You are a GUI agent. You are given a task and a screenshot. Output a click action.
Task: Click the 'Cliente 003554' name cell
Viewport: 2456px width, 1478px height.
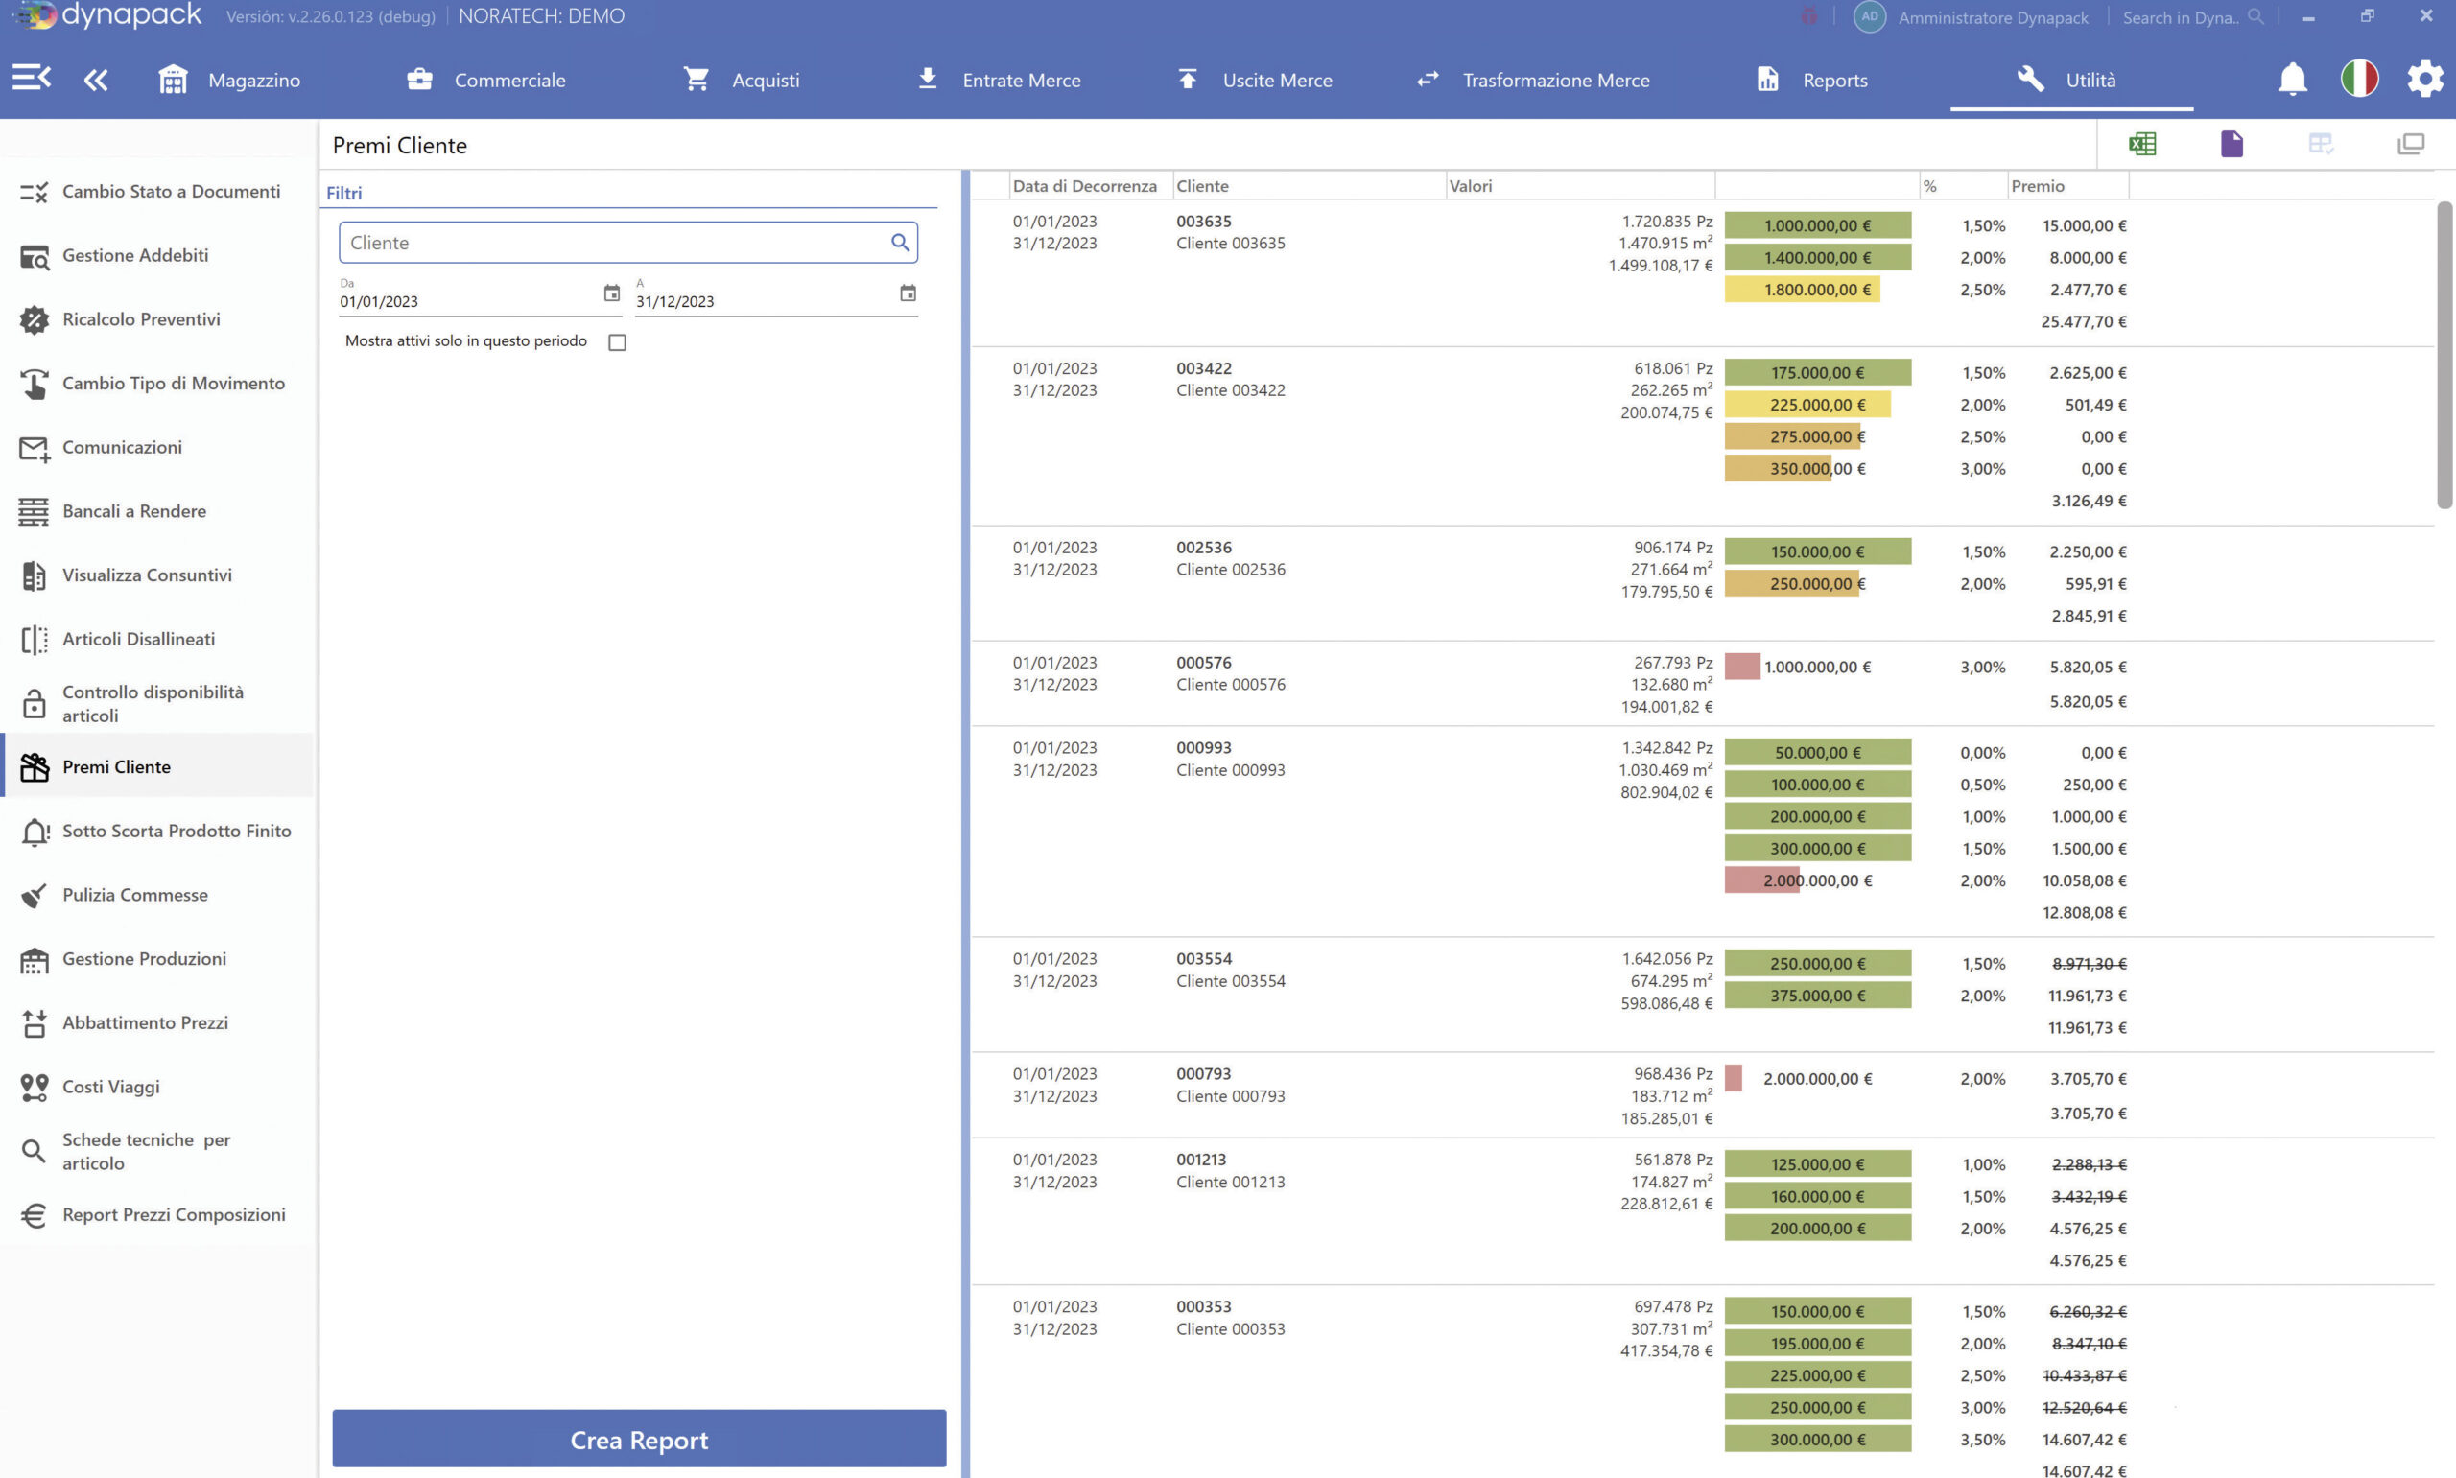click(x=1231, y=981)
